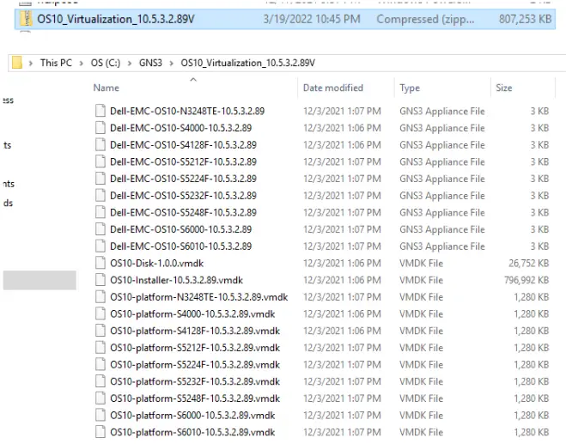
Task: Select file name OS10-platform-N3248TE-10.5.3.2.89.vmdk
Action: pos(199,297)
